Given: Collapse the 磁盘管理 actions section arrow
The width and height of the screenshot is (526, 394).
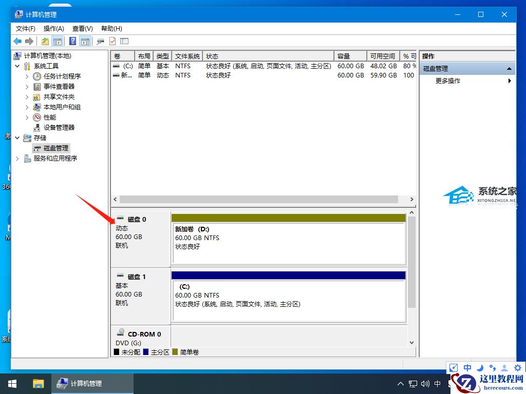Looking at the screenshot, I should tap(509, 69).
